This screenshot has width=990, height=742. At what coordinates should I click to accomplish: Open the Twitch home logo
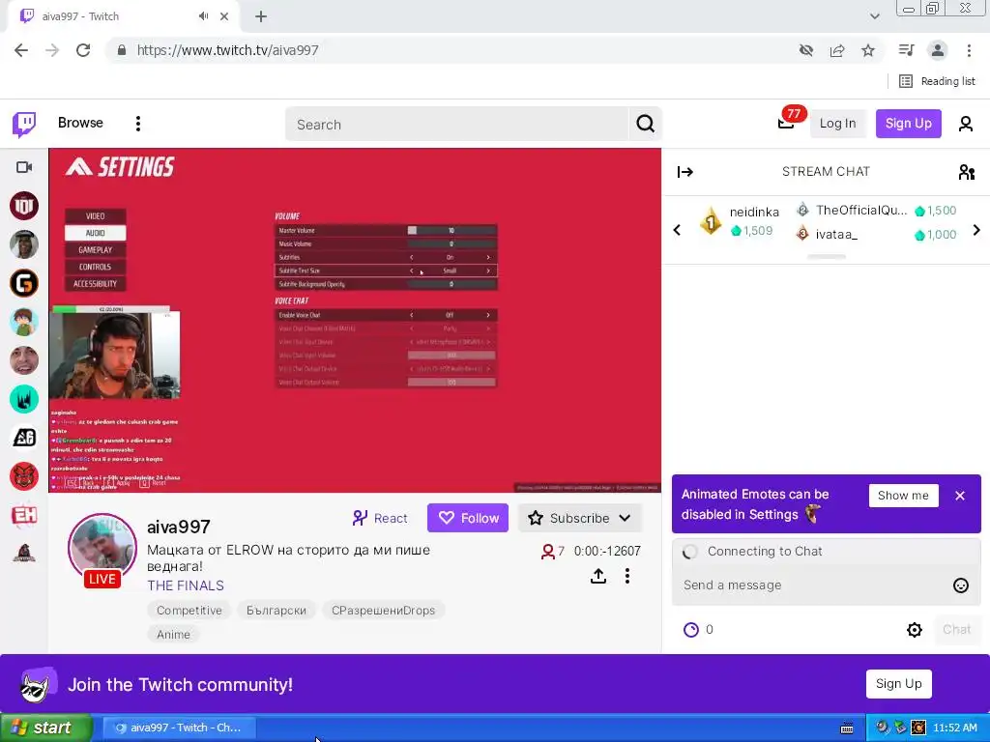[24, 124]
